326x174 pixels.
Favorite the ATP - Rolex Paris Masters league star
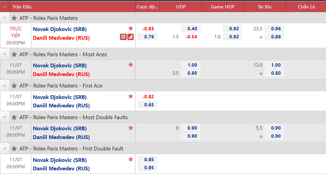(x=14, y=18)
